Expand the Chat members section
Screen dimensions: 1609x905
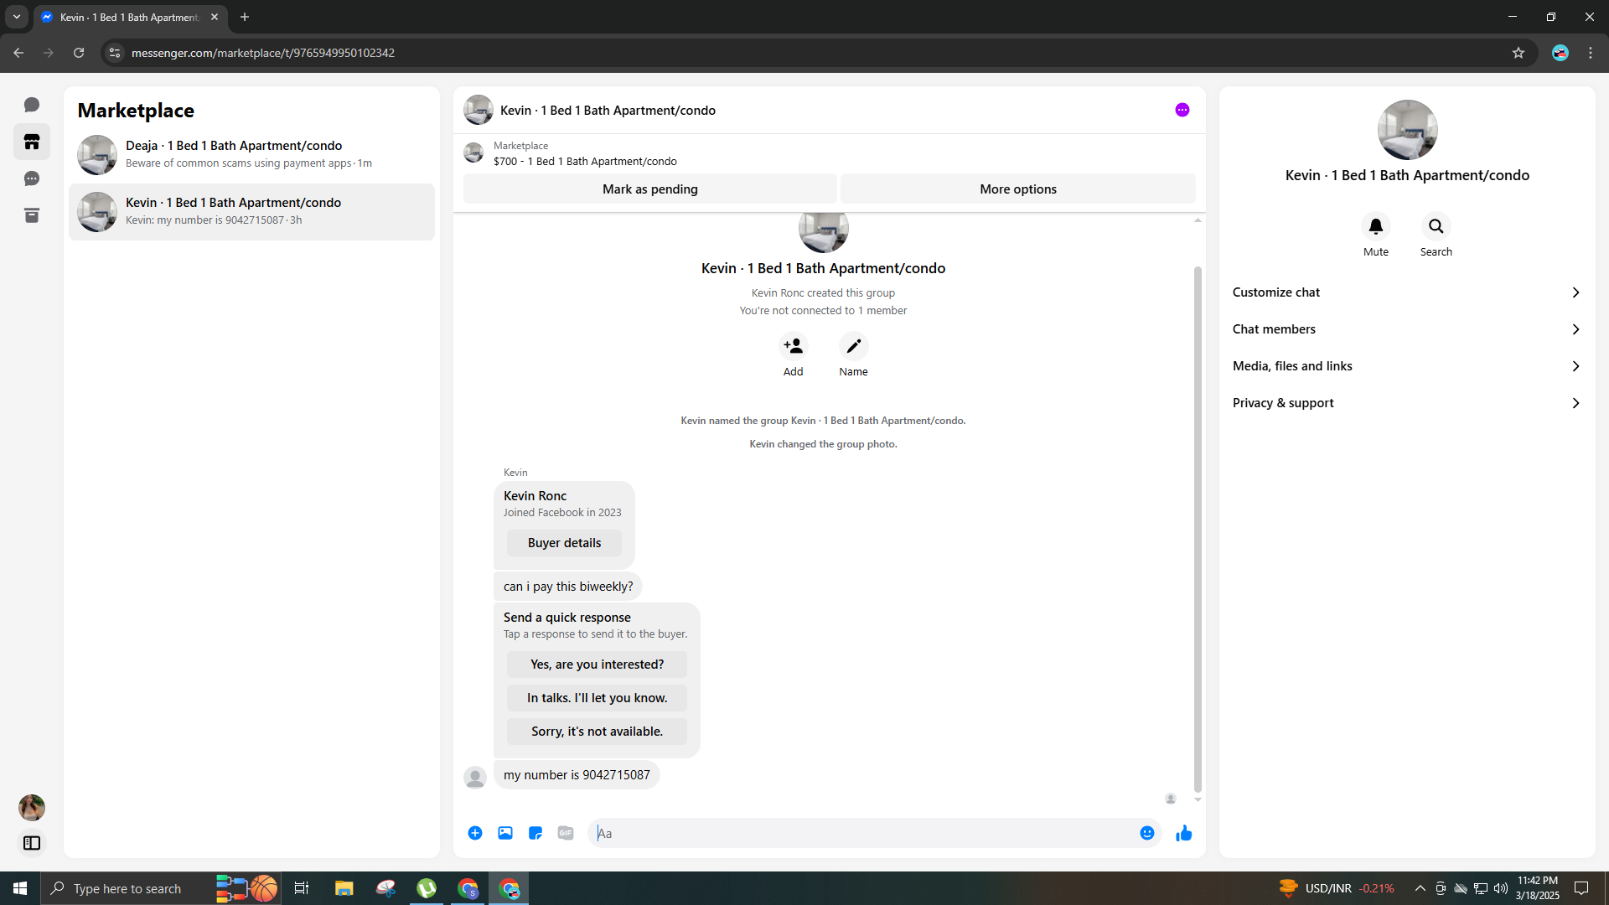[1406, 329]
